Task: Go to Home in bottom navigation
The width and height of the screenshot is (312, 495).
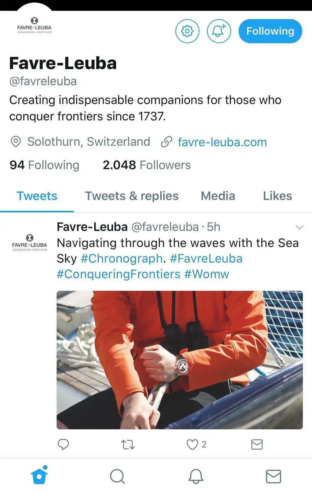Action: click(x=39, y=476)
